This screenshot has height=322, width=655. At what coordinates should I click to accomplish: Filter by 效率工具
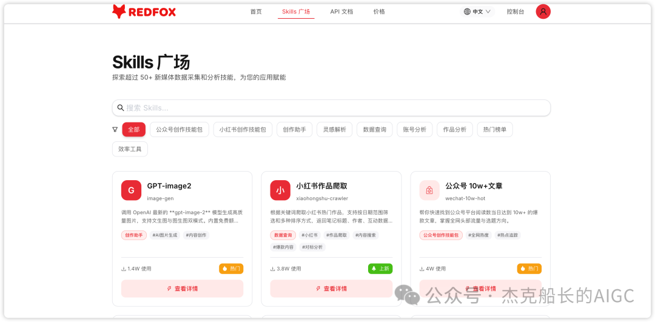click(x=130, y=149)
